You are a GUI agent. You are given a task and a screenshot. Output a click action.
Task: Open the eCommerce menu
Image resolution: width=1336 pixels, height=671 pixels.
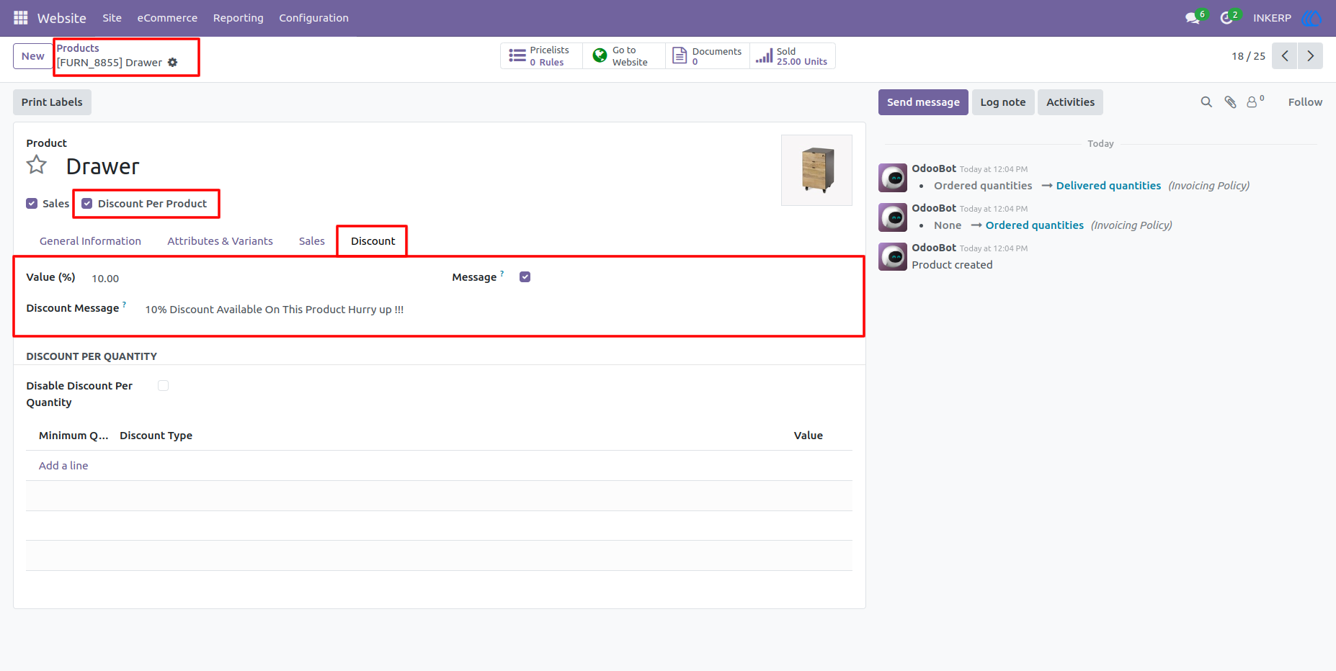[167, 18]
